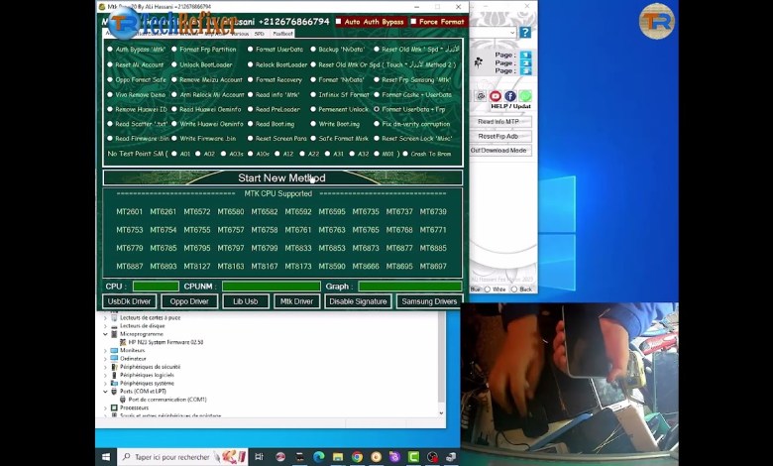Collapse the Microprogramme tree node

(106, 334)
